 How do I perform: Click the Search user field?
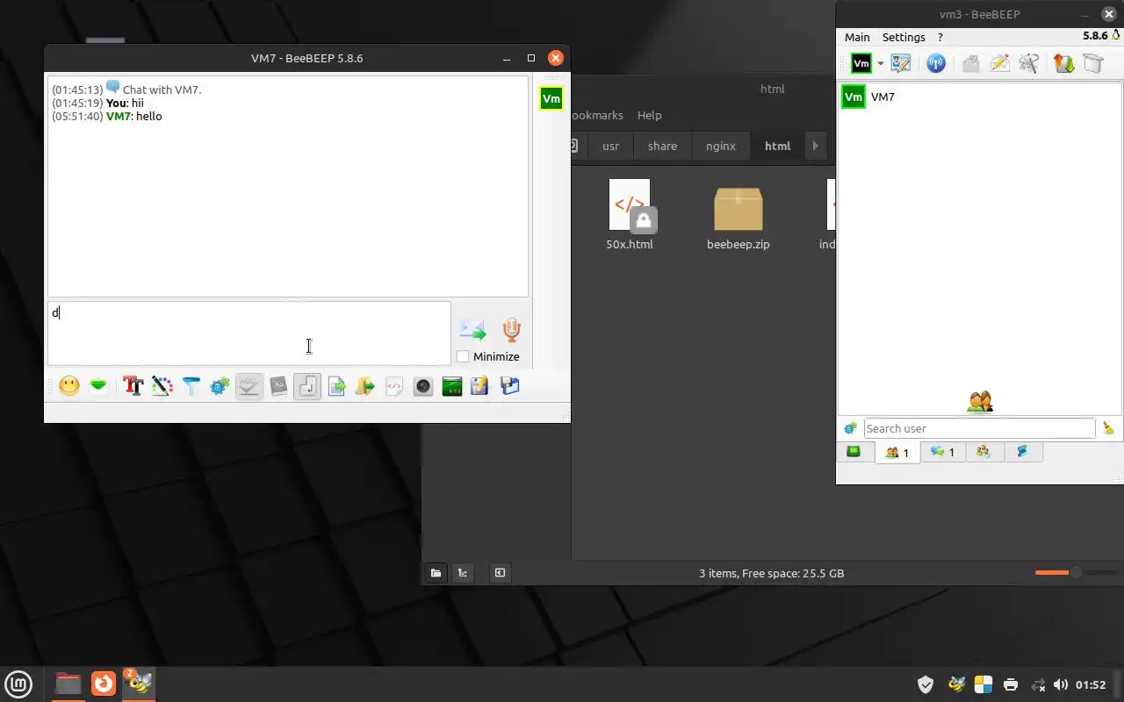pos(979,428)
